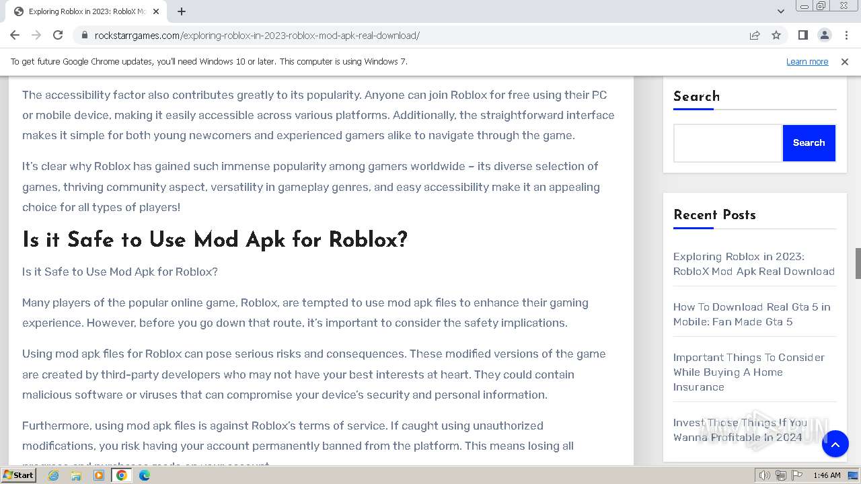Open Important Things Home Insurance post

749,372
